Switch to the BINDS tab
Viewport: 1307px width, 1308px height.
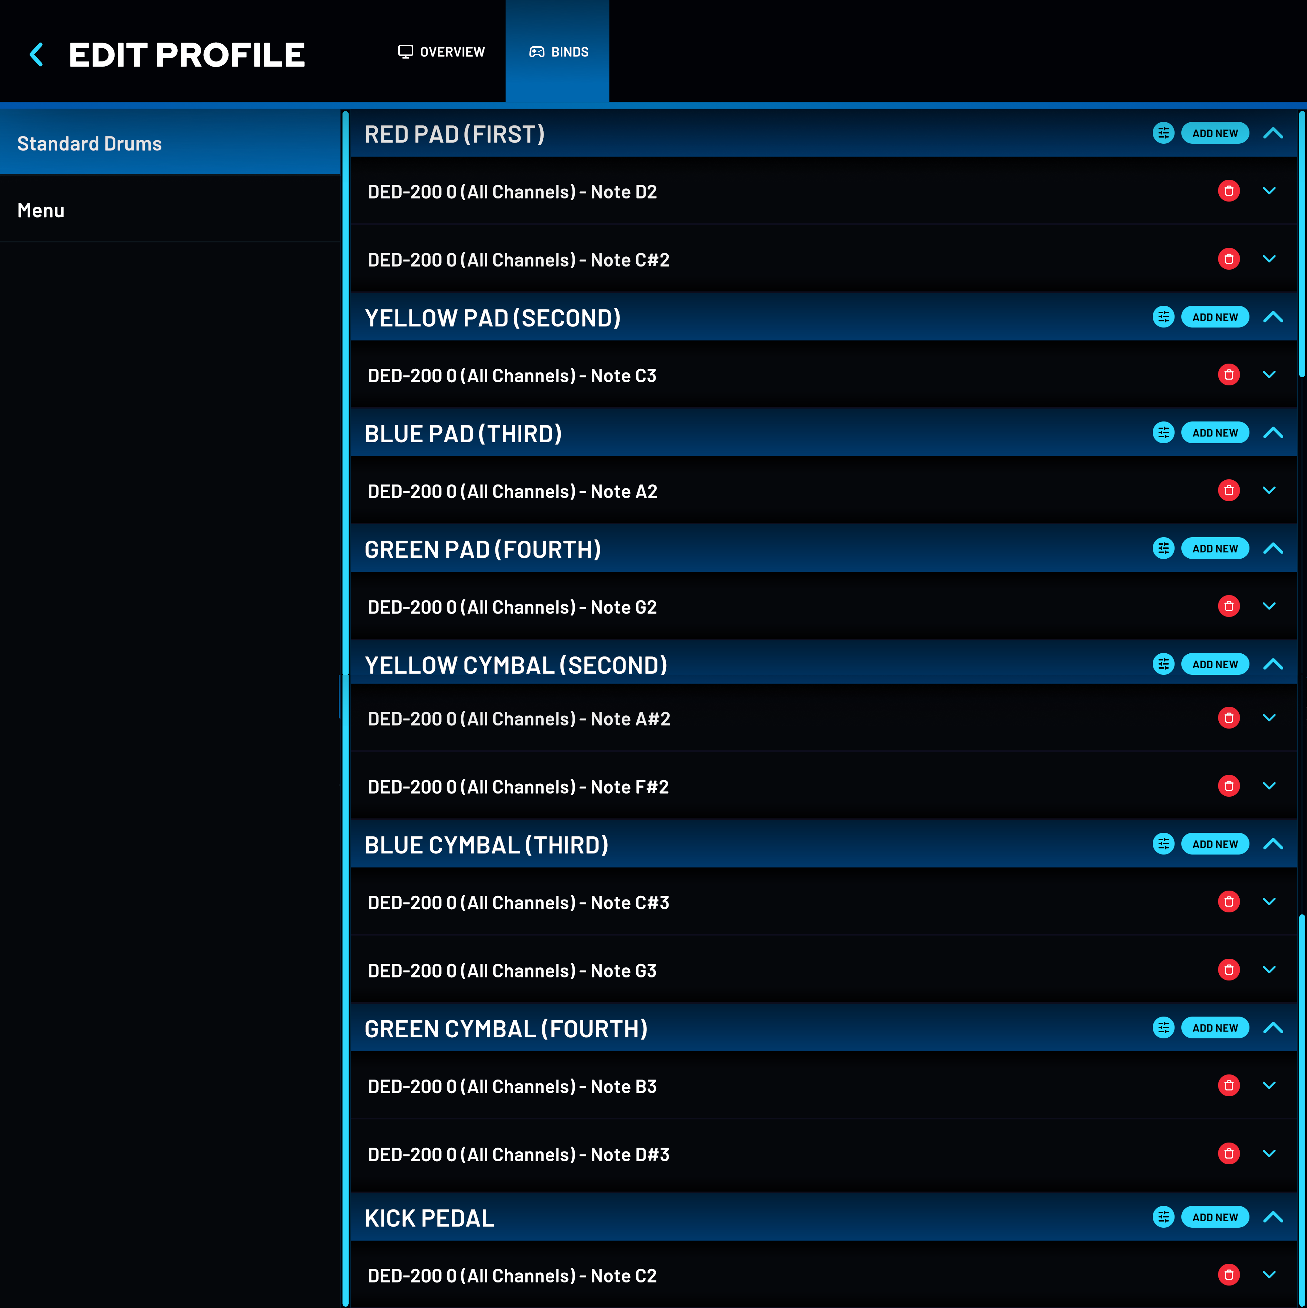559,51
